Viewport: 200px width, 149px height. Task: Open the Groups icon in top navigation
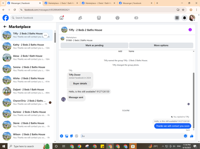click(x=118, y=18)
